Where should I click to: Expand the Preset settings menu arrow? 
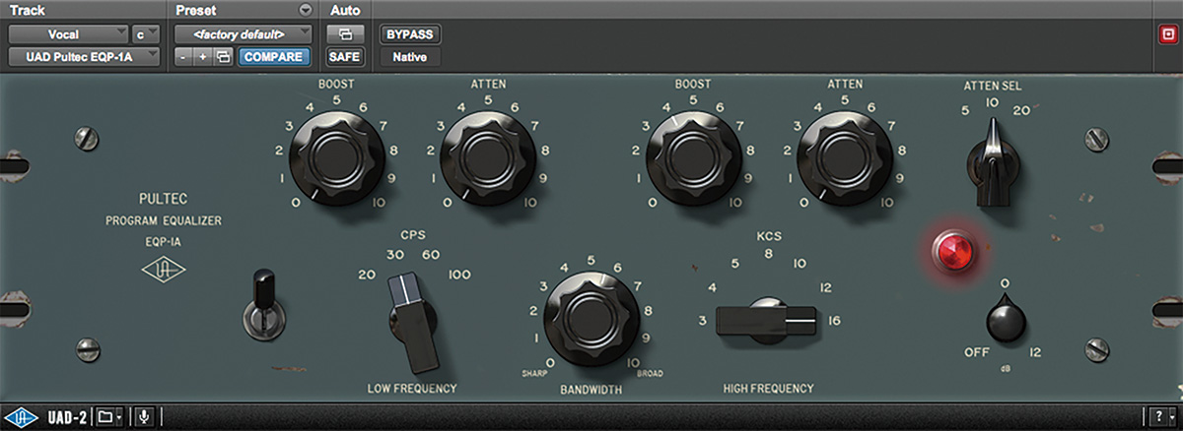[x=304, y=10]
